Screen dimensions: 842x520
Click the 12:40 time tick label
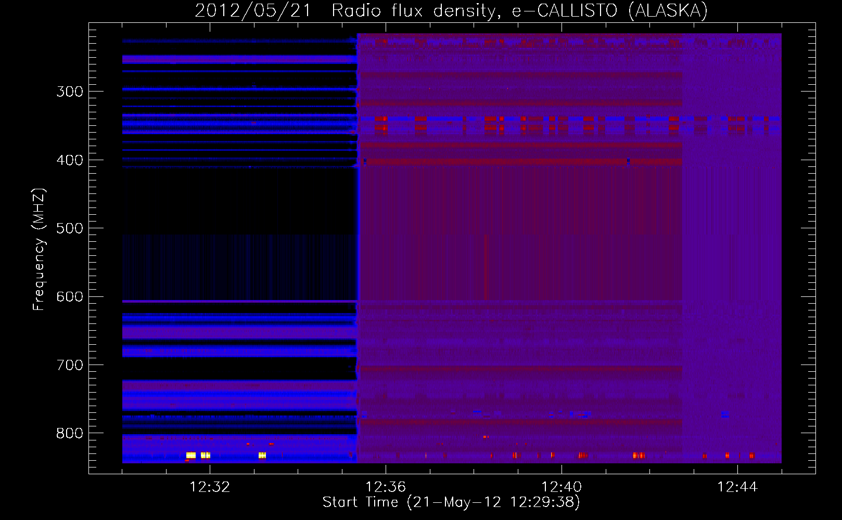click(562, 487)
